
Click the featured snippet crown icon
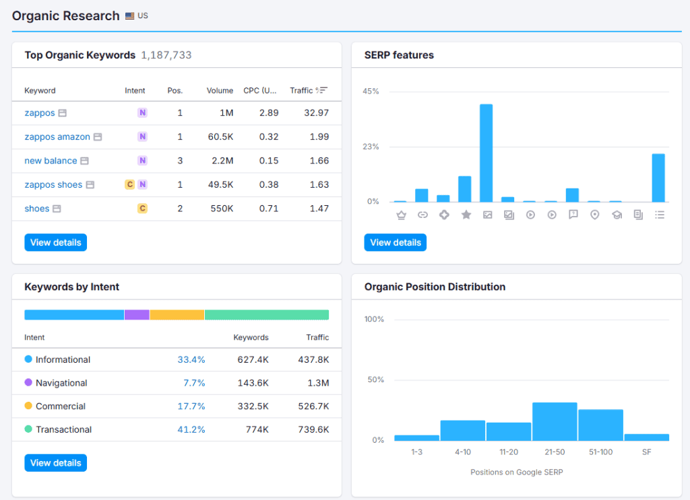(401, 215)
